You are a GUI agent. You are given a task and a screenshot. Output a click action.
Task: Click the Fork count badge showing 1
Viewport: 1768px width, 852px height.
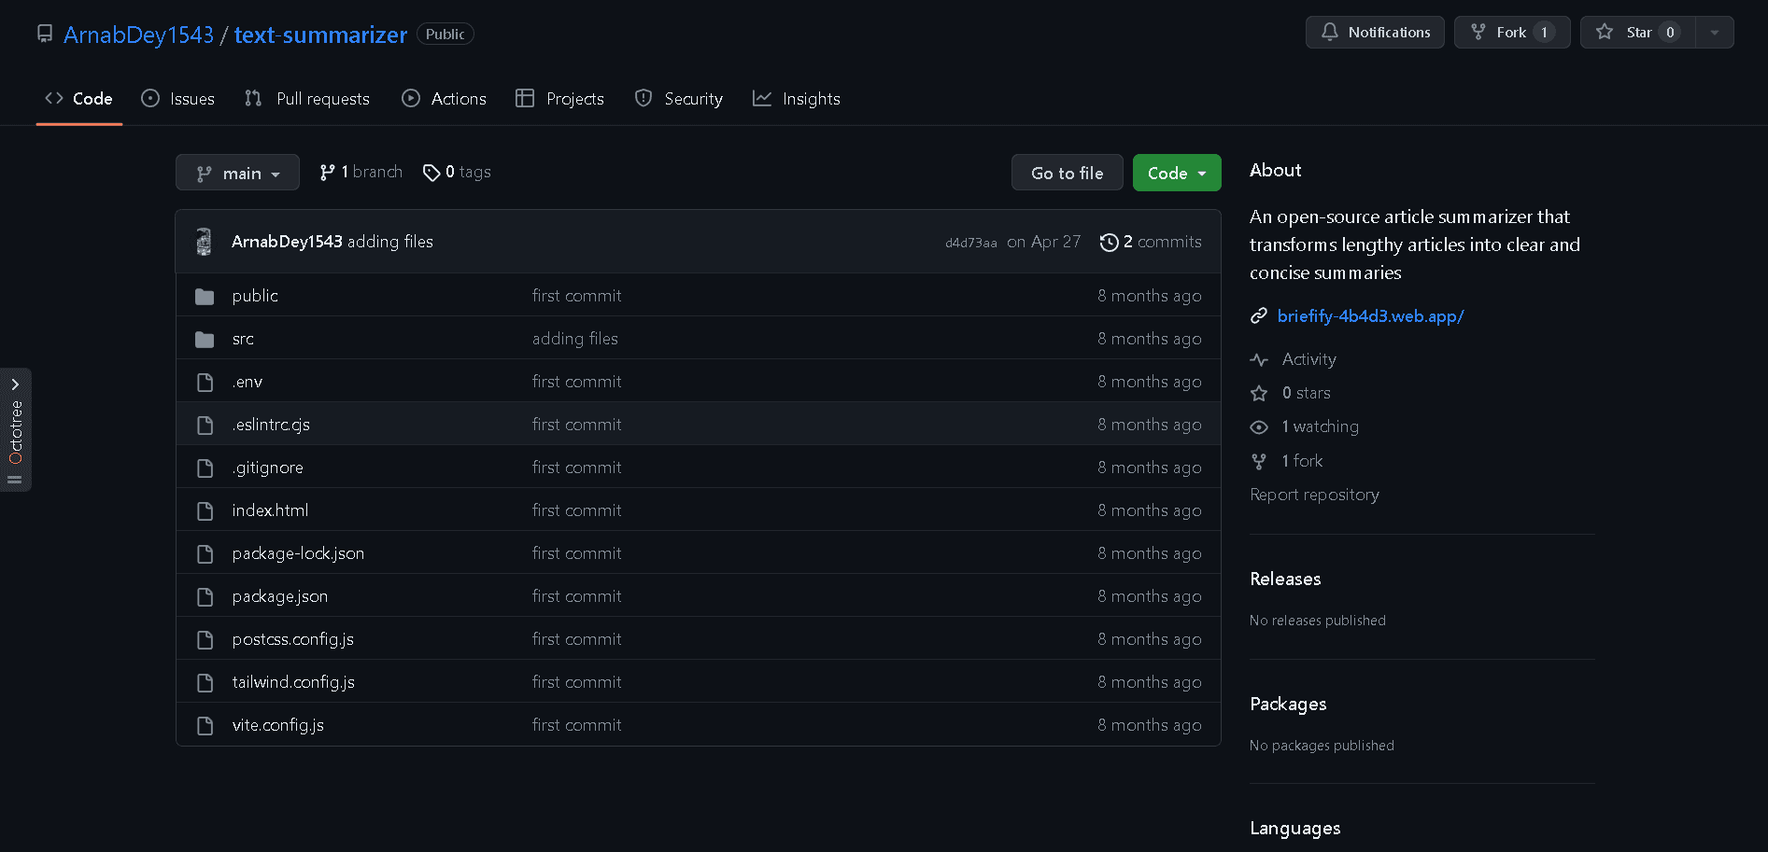(x=1544, y=32)
